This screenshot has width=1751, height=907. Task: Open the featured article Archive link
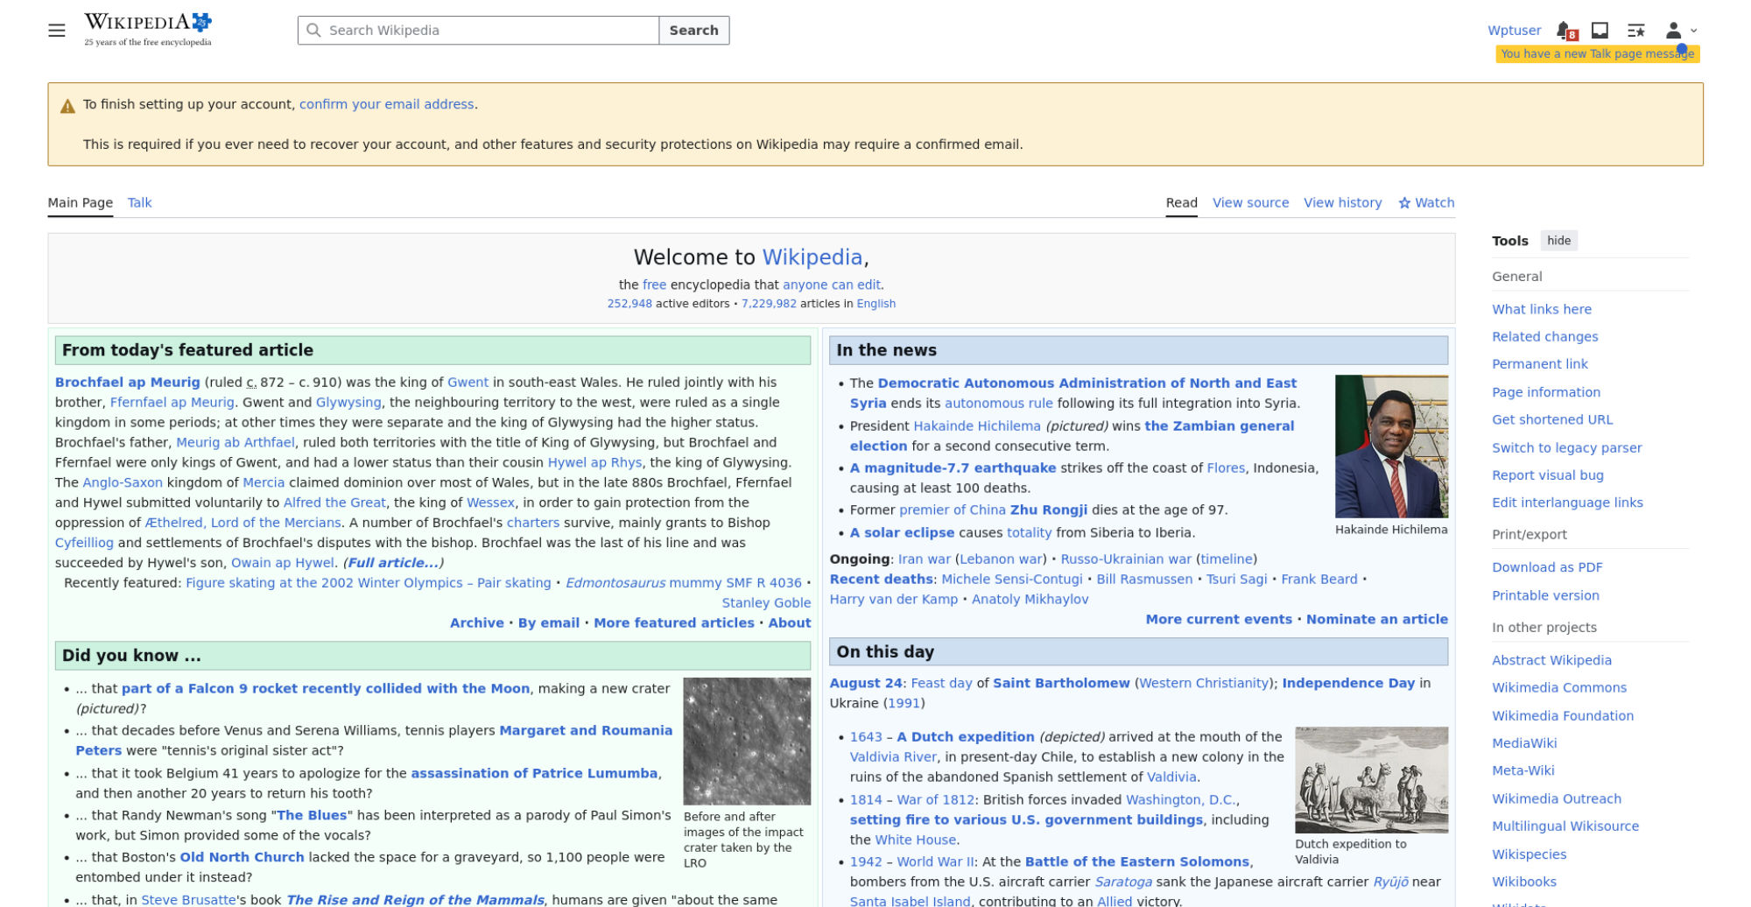(477, 623)
